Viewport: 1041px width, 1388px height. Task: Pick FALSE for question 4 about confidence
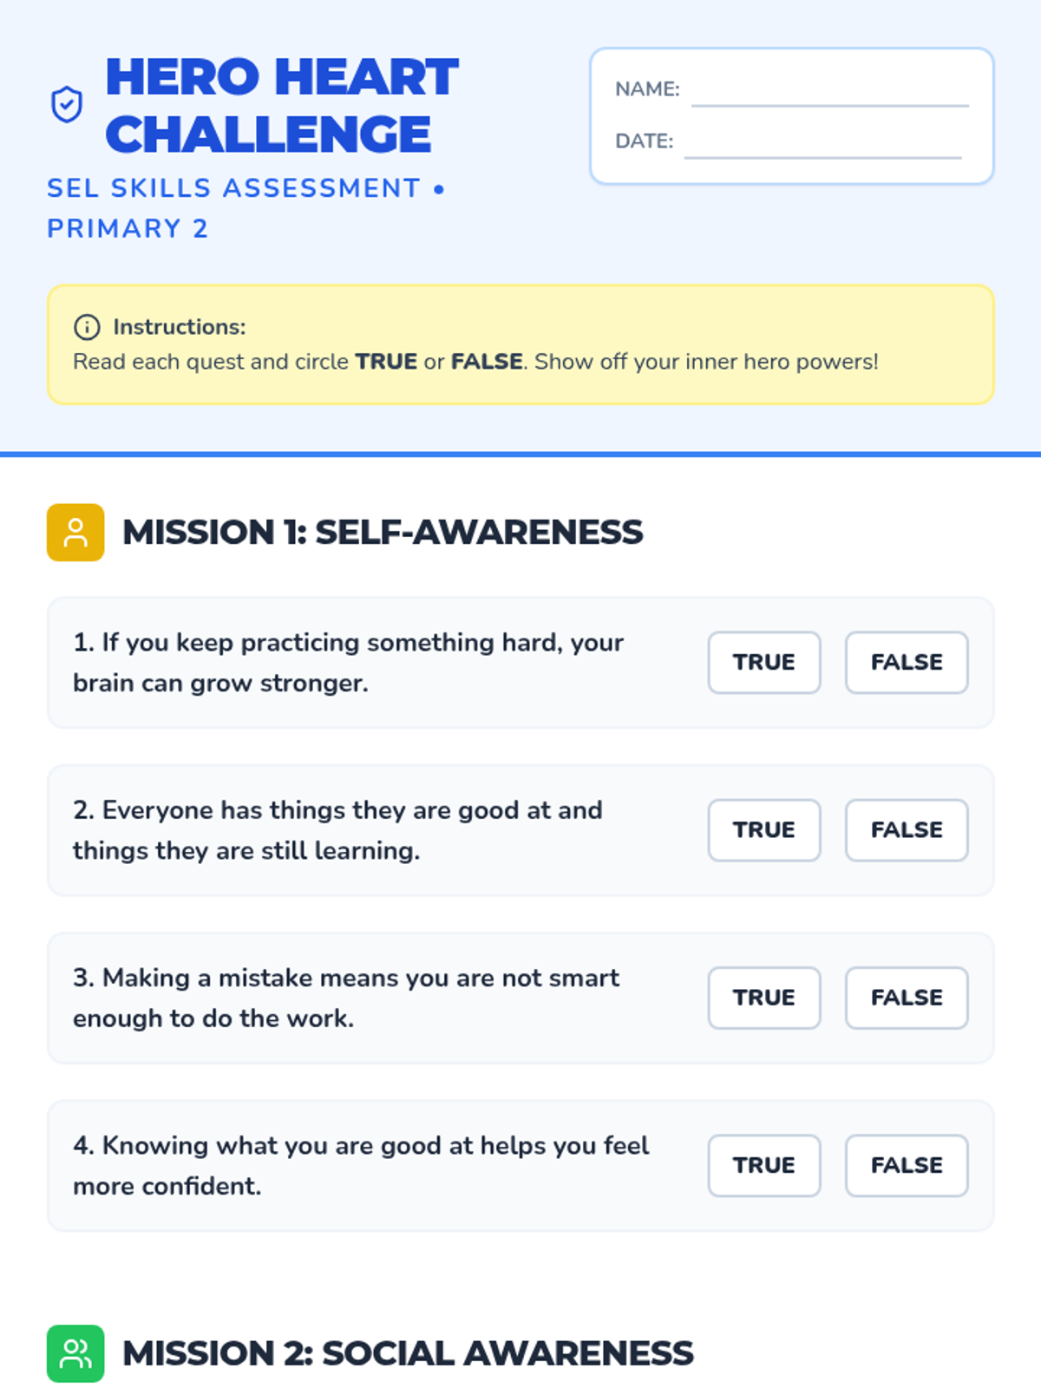[x=907, y=1165]
